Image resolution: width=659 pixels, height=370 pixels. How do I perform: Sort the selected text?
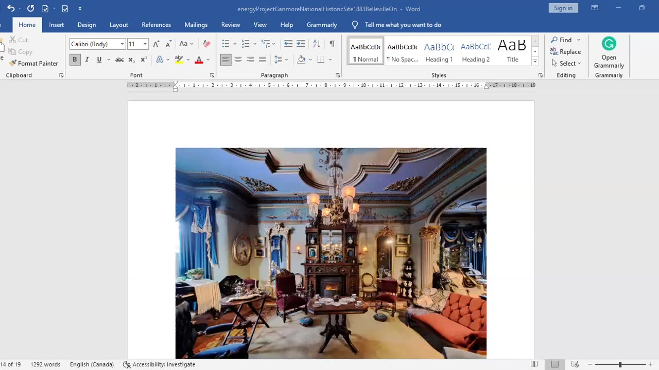pyautogui.click(x=317, y=44)
